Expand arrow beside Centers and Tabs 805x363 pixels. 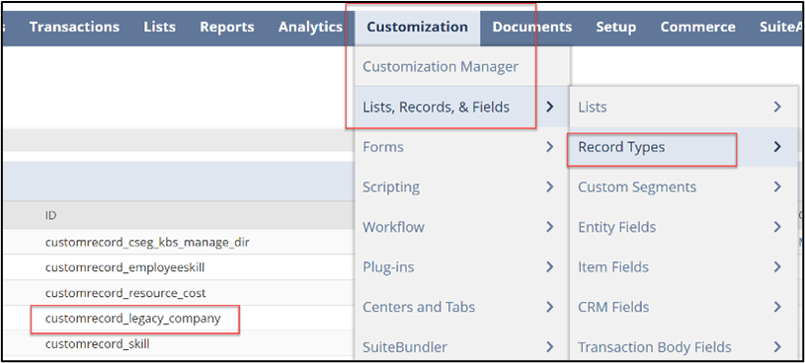pos(550,307)
